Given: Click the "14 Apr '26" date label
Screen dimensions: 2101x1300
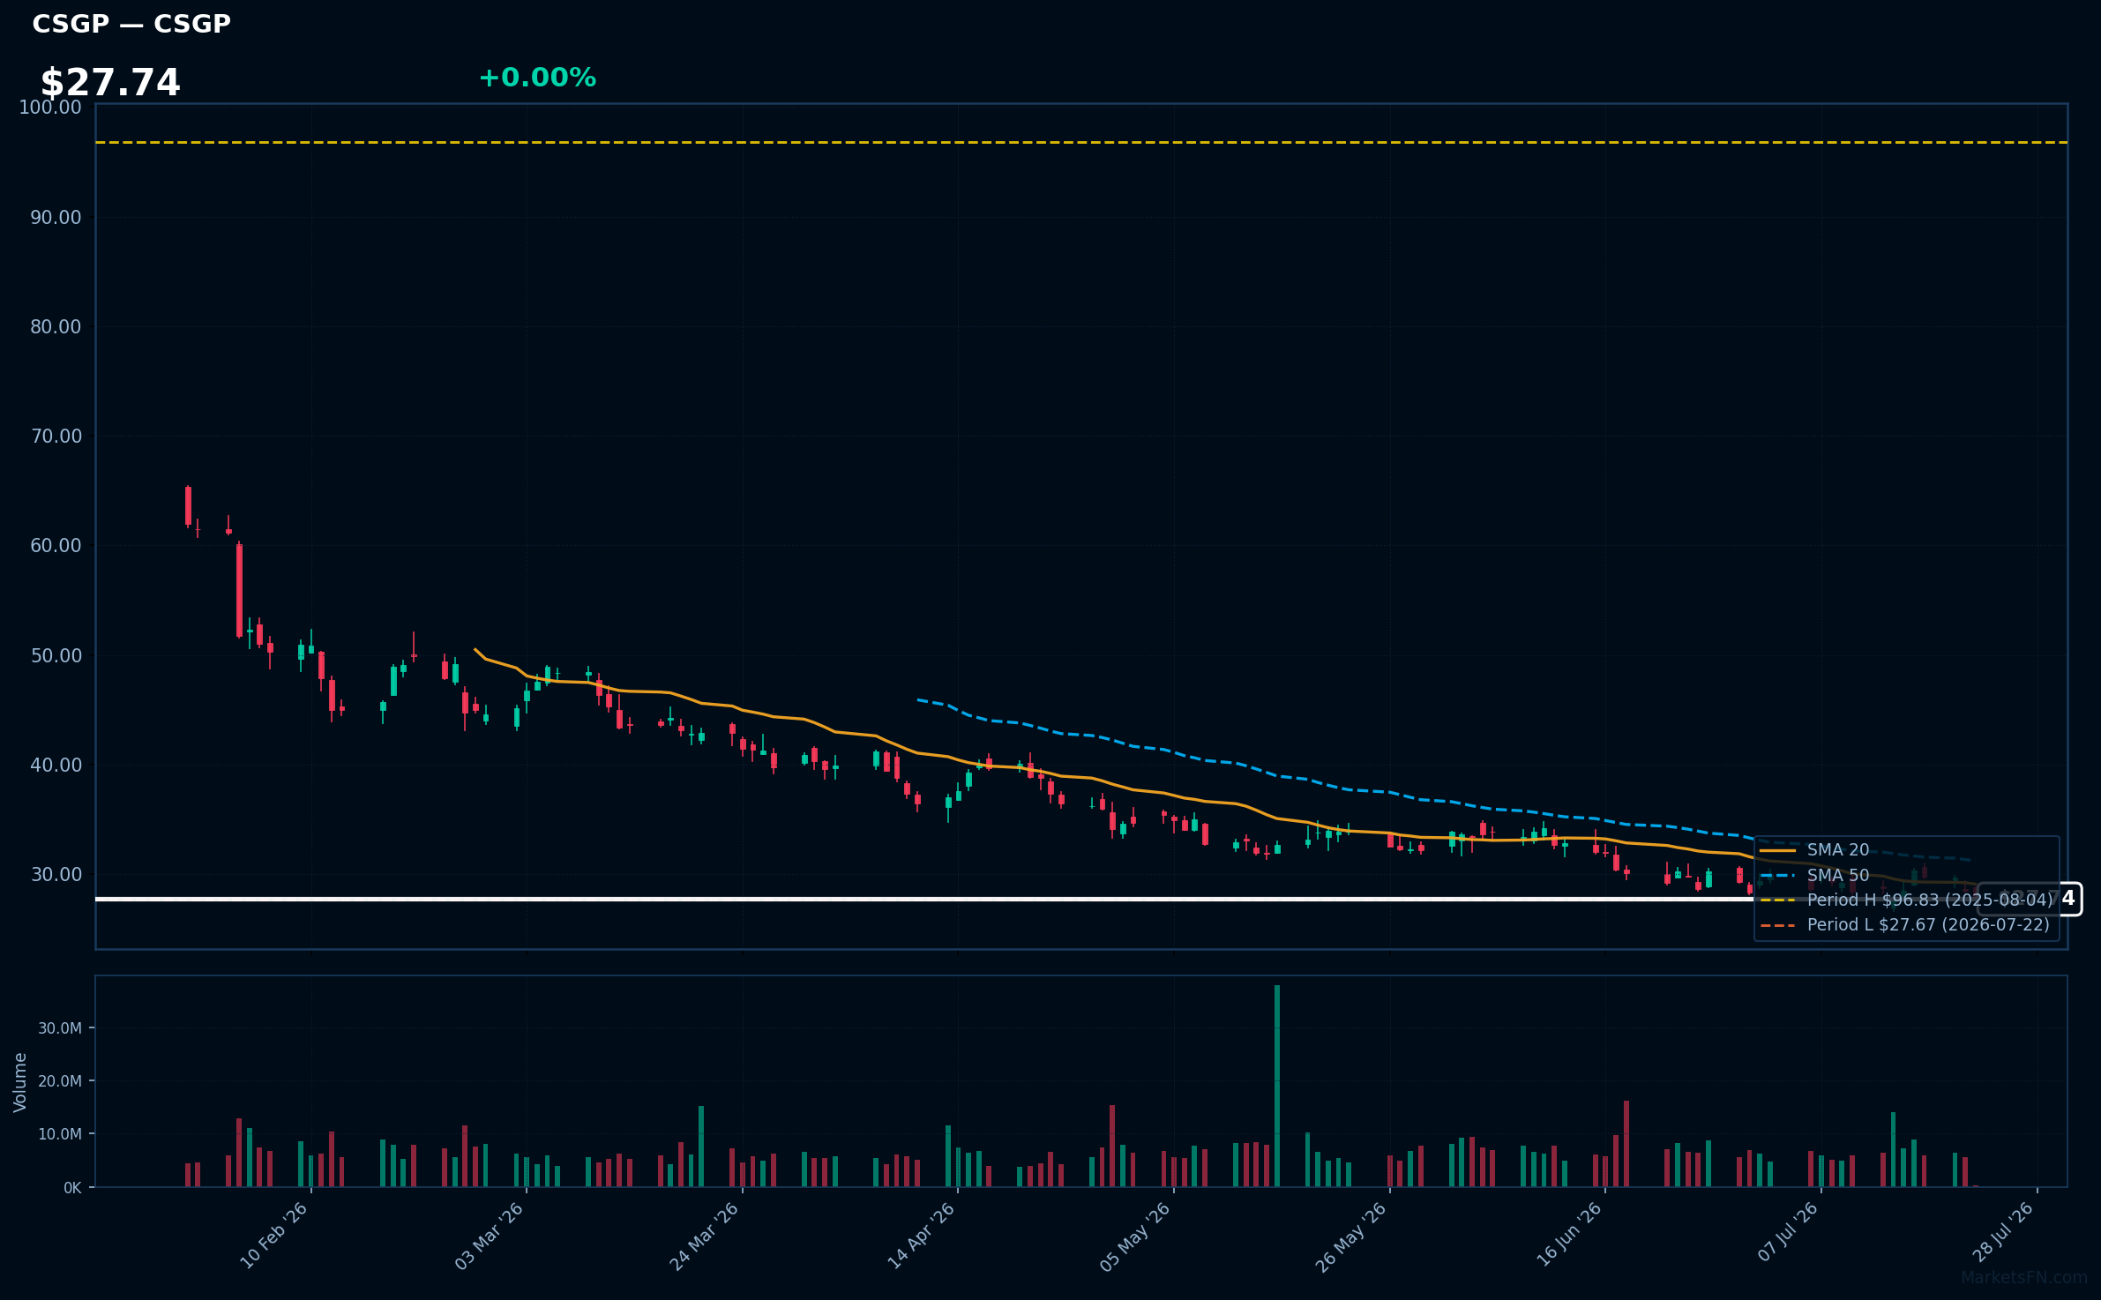Looking at the screenshot, I should click(x=921, y=1236).
